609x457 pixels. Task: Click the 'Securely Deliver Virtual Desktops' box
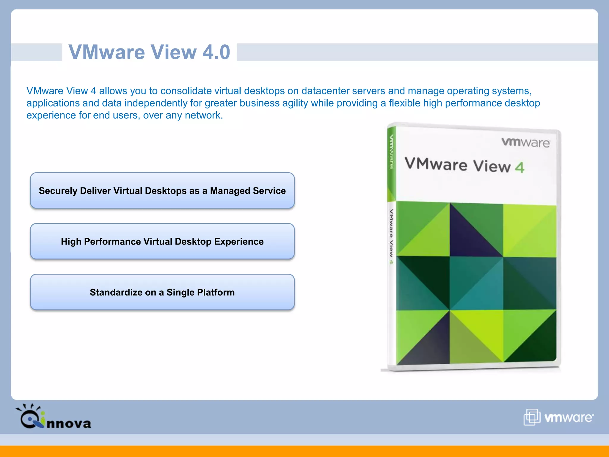tap(162, 190)
